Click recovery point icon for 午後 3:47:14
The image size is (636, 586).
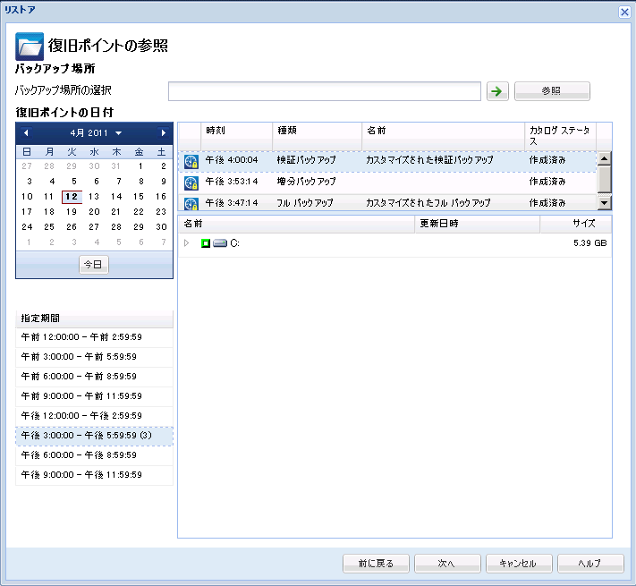click(x=191, y=203)
